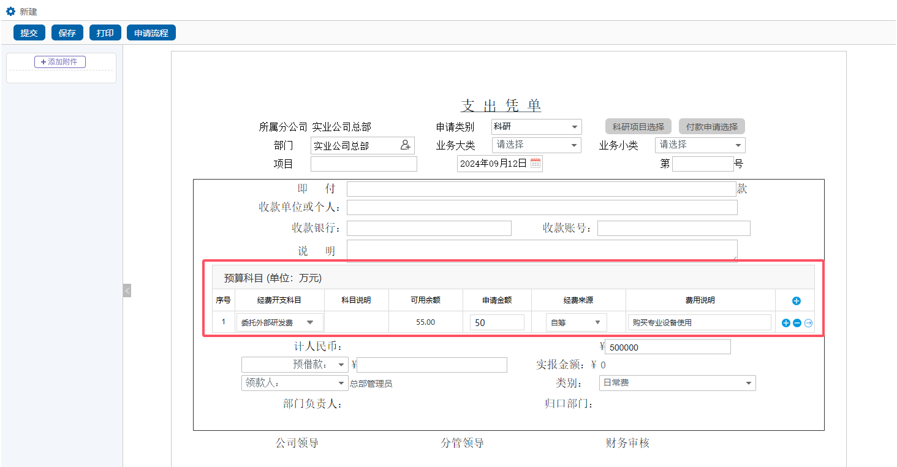Open 申请流程 from the toolbar
The width and height of the screenshot is (897, 467).
tap(151, 33)
